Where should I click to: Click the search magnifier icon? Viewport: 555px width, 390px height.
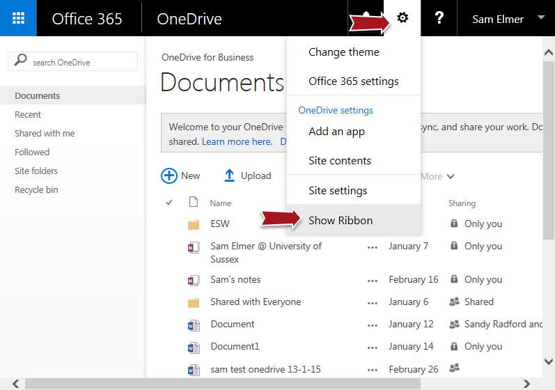[x=20, y=60]
